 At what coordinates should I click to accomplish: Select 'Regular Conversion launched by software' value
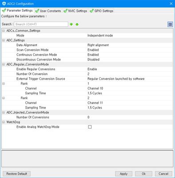pos(116,79)
